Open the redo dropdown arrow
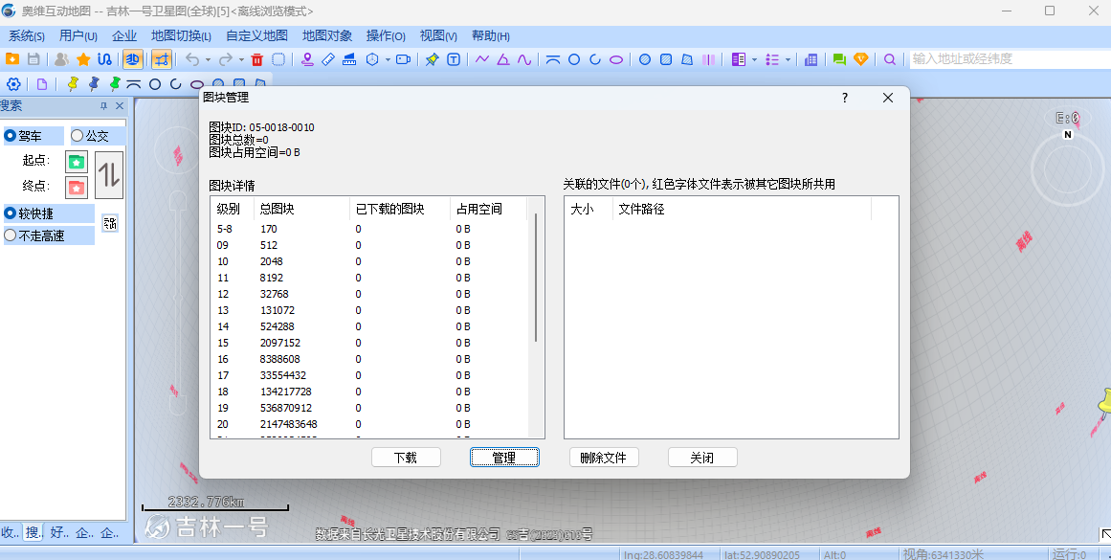Image resolution: width=1111 pixels, height=560 pixels. pos(241,59)
